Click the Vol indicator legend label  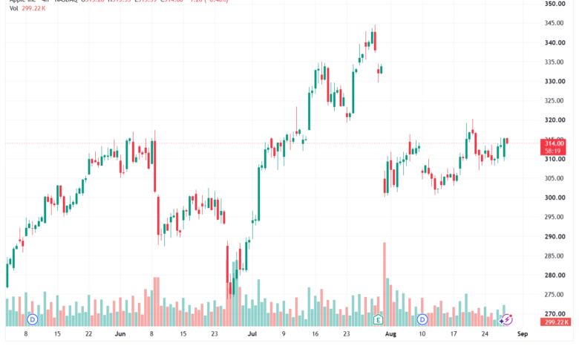pyautogui.click(x=13, y=8)
